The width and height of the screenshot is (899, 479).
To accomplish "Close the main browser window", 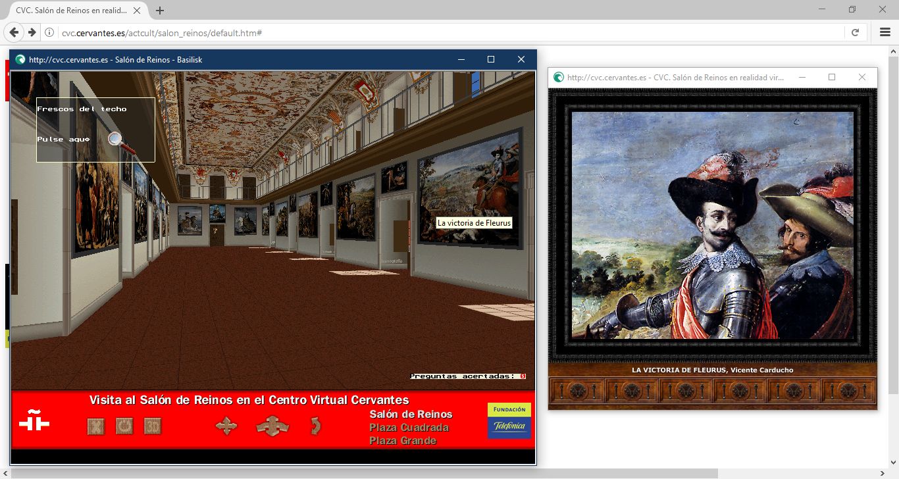I will point(883,9).
